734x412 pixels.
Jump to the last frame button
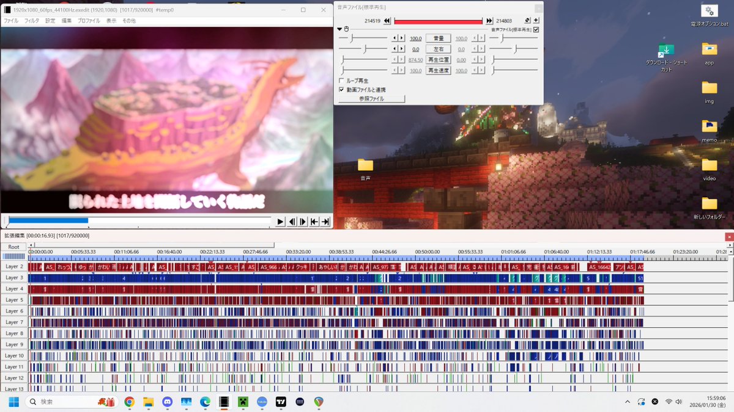click(325, 222)
